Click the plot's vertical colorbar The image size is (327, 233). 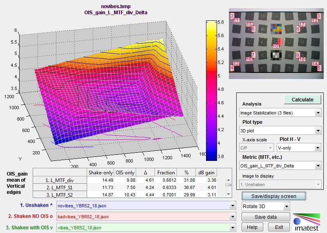211,90
